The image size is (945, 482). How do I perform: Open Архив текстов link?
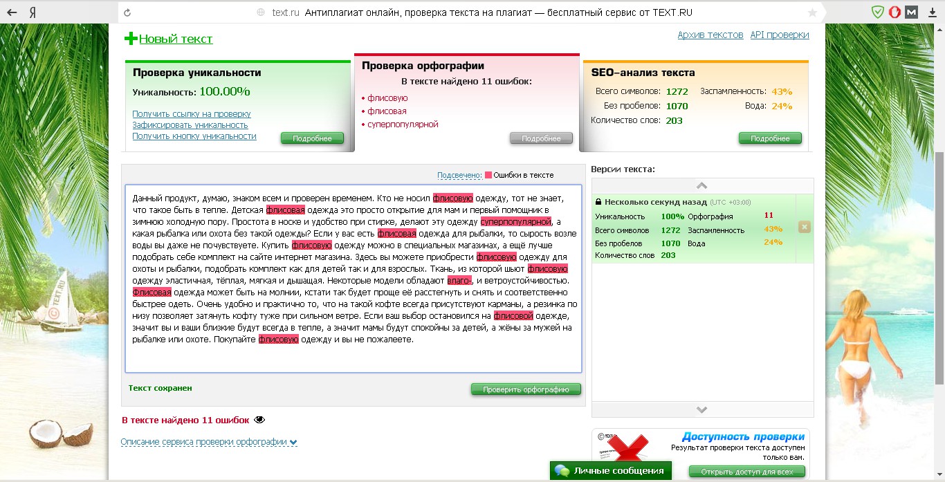710,35
